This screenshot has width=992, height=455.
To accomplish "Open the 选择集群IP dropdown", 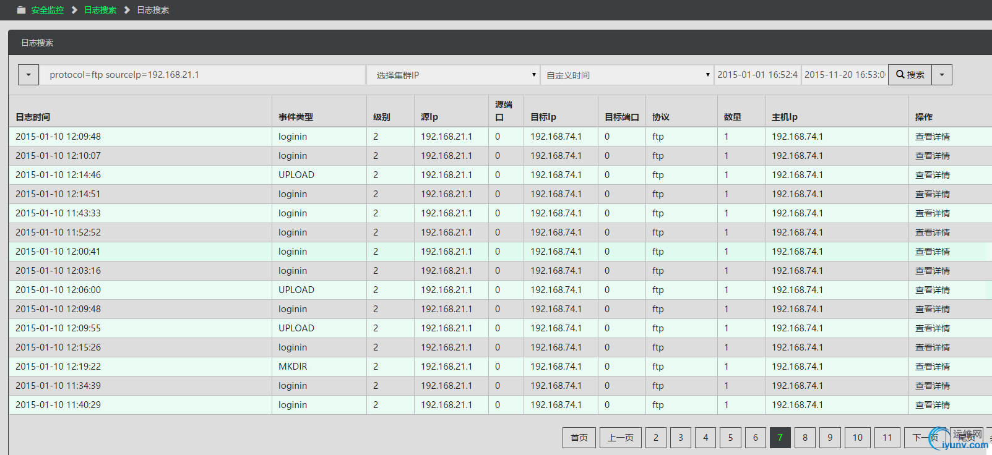I will [x=454, y=75].
